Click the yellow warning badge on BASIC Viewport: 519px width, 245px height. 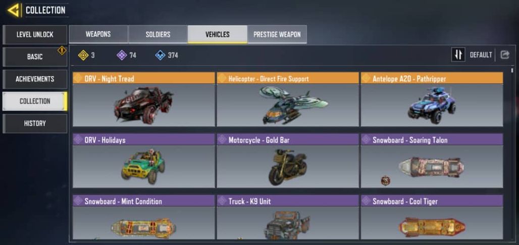pyautogui.click(x=62, y=50)
